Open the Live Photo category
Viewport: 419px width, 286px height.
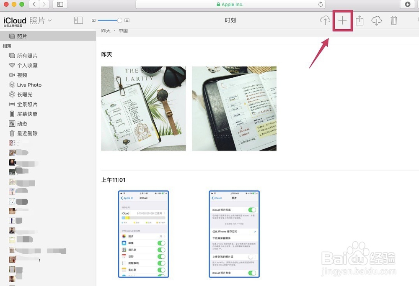(28, 85)
